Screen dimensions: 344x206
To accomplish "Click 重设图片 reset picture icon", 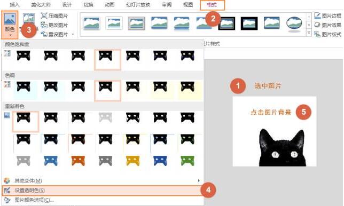I will click(44, 34).
